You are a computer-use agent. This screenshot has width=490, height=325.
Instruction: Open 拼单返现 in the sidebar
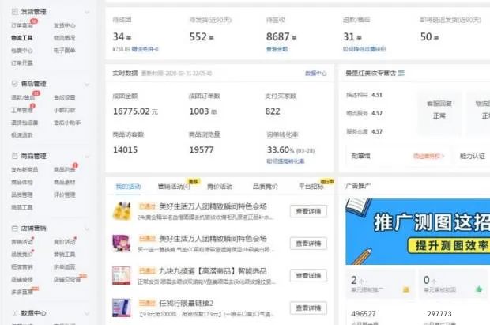(x=64, y=267)
